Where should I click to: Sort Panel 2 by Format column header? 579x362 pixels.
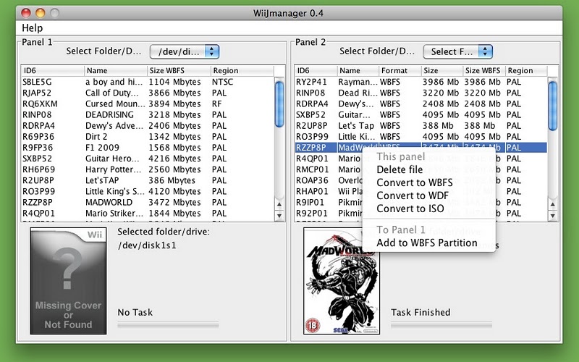tap(400, 71)
